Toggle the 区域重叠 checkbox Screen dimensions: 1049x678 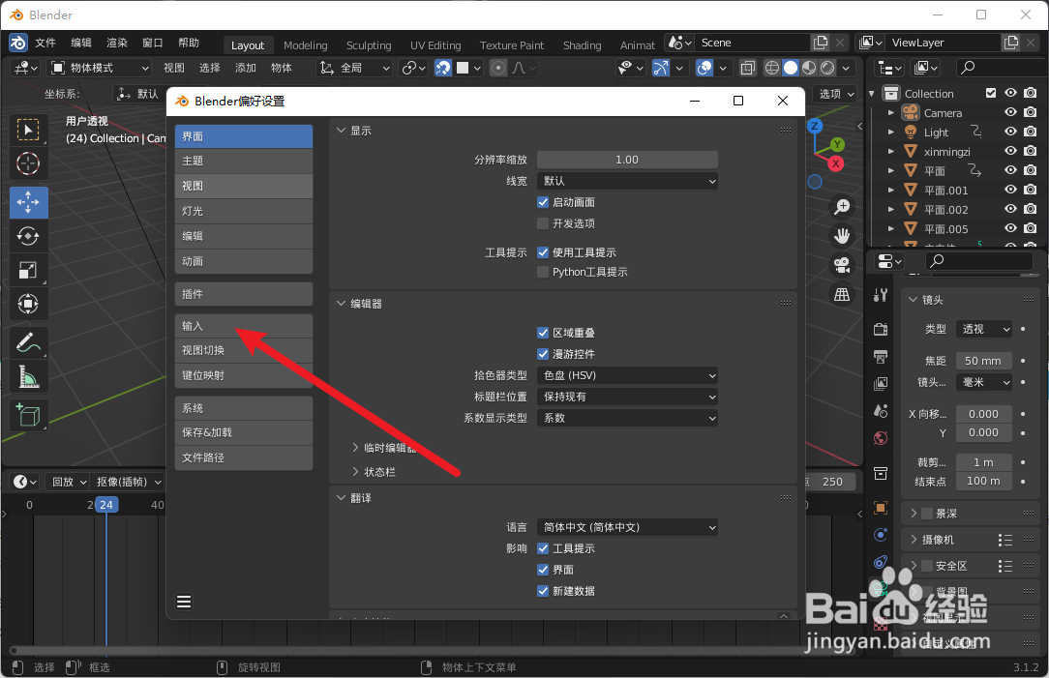coord(543,333)
